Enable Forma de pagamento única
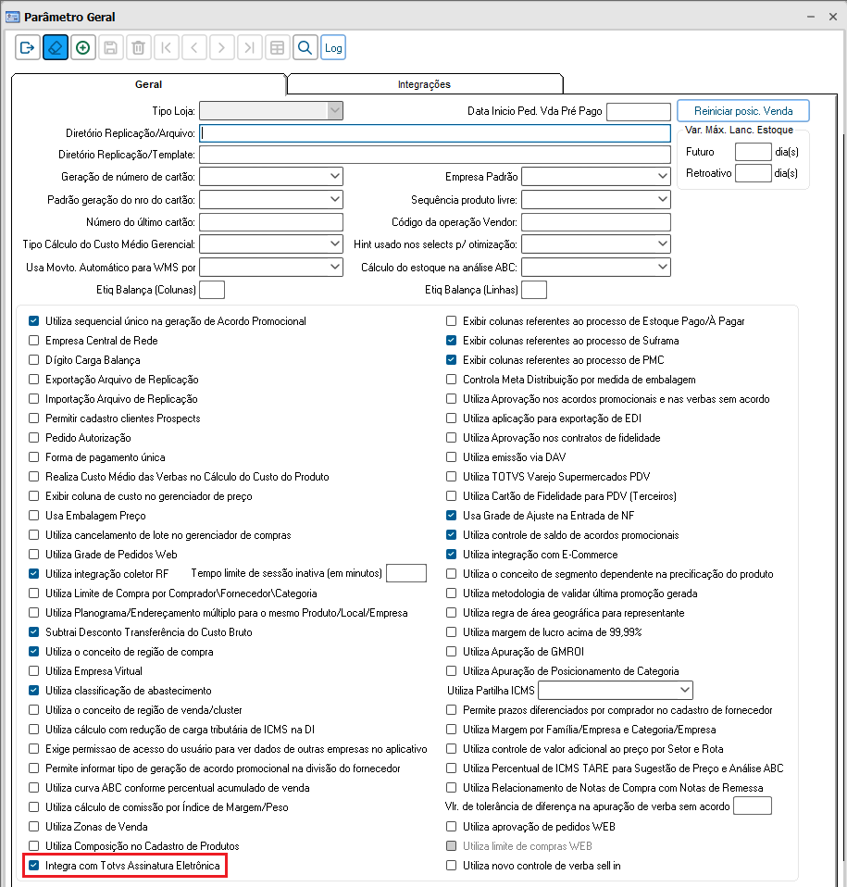 34,457
